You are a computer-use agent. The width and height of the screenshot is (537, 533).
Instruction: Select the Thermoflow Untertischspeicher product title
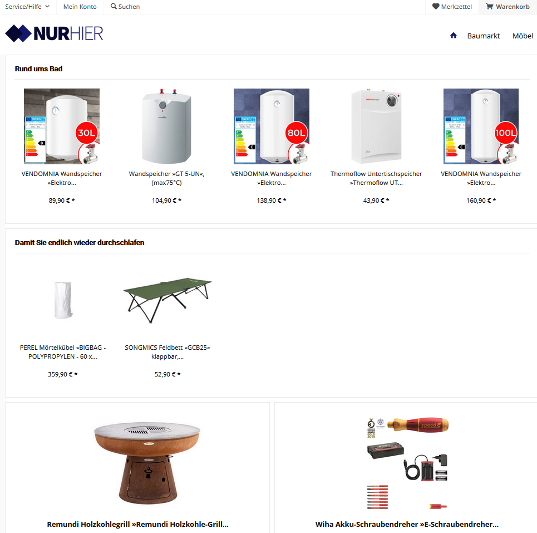tap(376, 178)
